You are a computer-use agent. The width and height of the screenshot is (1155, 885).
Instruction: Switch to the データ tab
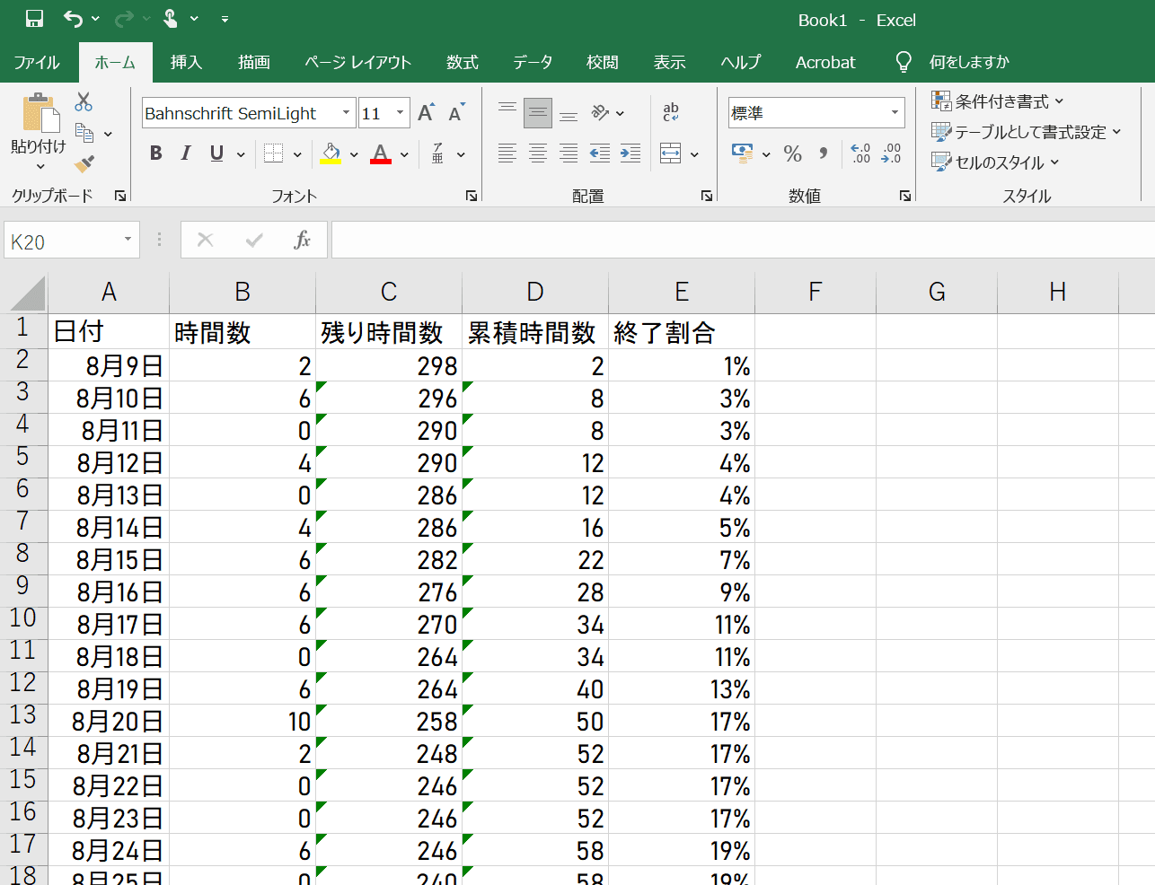coord(533,62)
